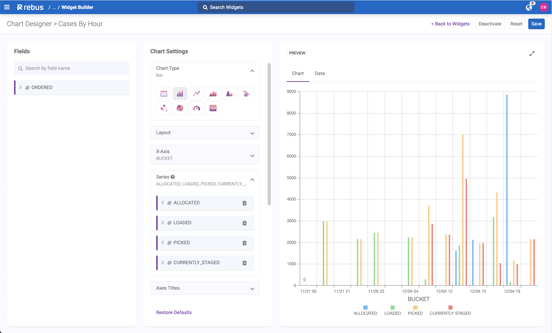The image size is (552, 333).
Task: Click the search magnifier in Fields panel
Action: (21, 68)
